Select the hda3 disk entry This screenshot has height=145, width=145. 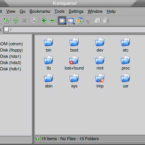[x=11, y=63]
